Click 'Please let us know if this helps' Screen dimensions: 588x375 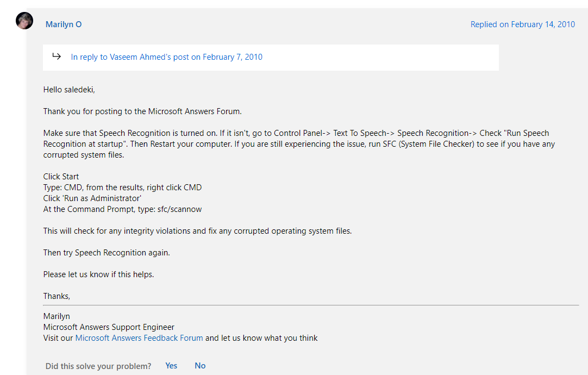[98, 274]
